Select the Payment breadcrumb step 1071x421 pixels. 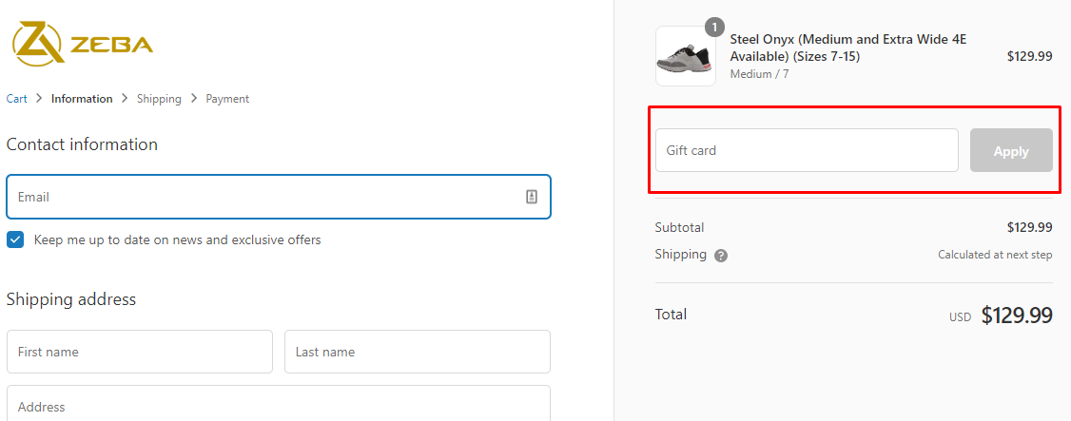[227, 99]
